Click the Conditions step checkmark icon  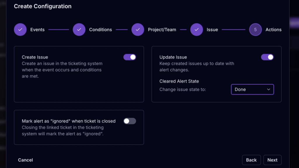tap(79, 29)
